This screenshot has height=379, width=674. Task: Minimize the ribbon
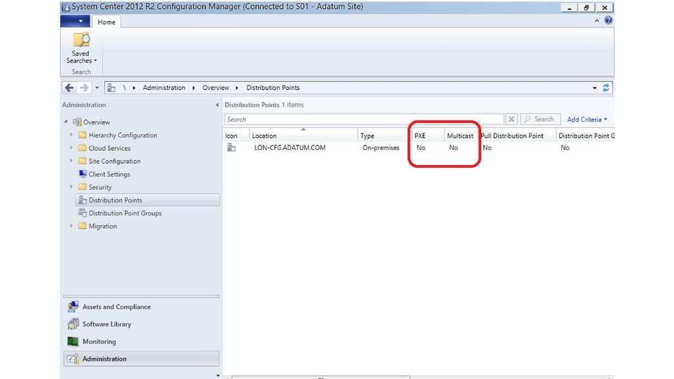[596, 20]
